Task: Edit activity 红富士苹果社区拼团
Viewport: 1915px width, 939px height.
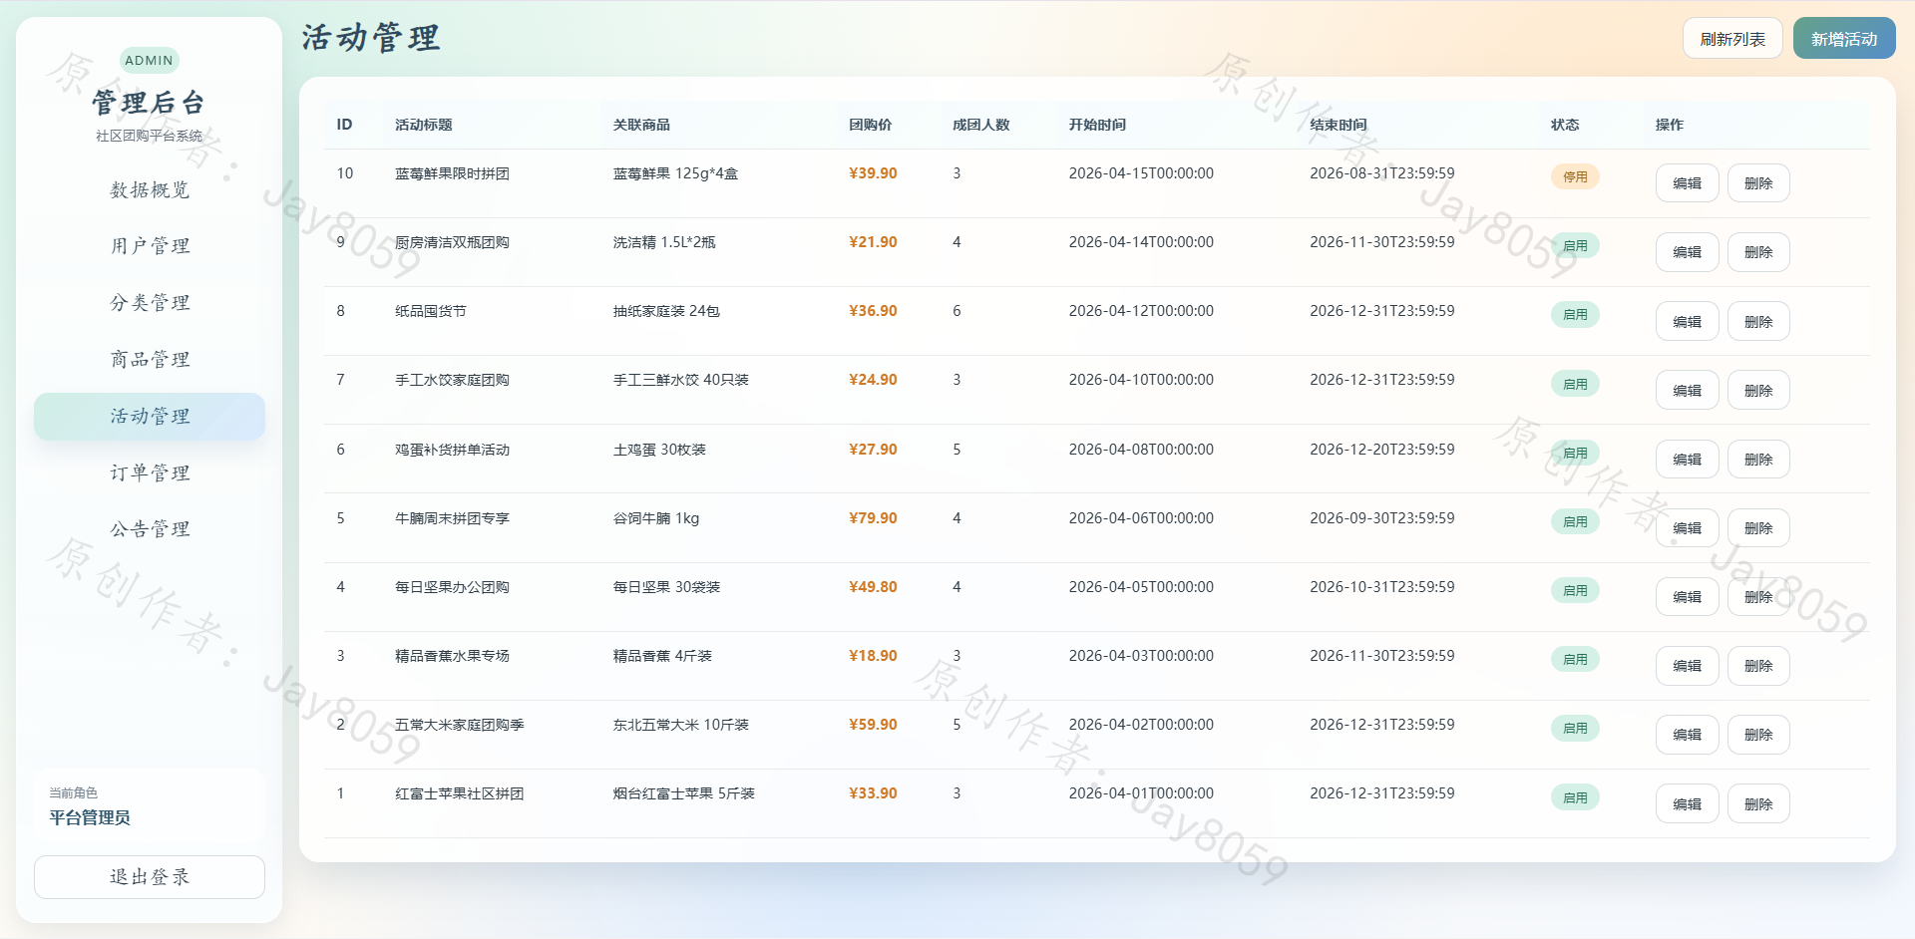Action: click(x=1688, y=803)
